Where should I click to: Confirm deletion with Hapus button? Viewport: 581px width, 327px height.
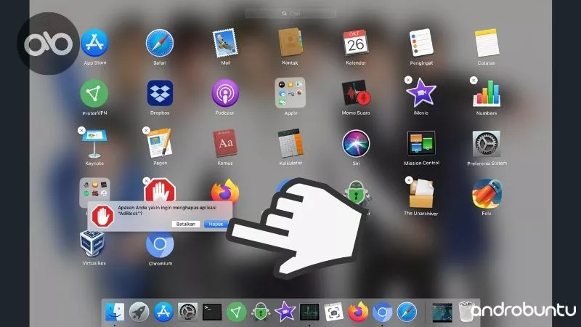click(x=216, y=224)
